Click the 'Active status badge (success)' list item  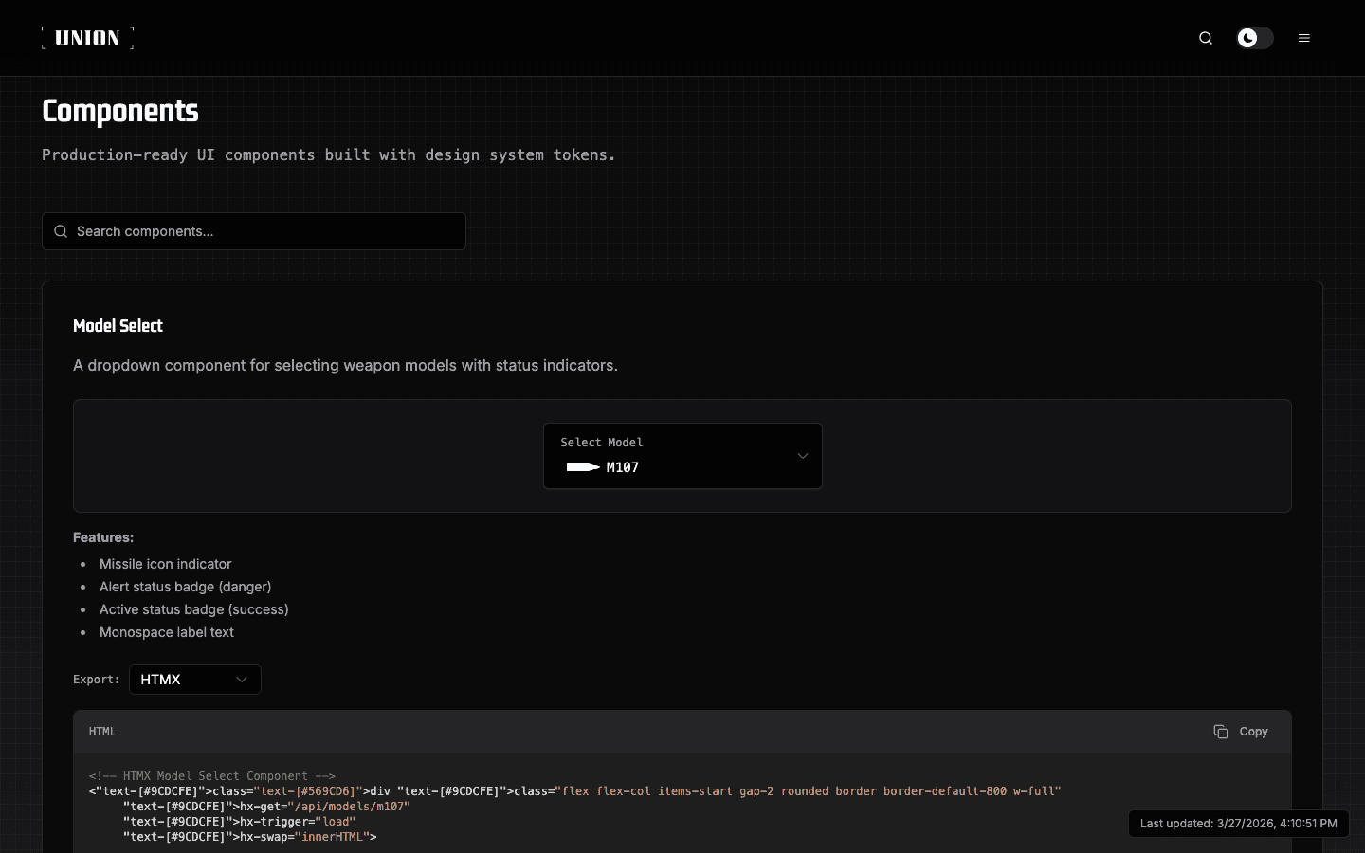(193, 609)
